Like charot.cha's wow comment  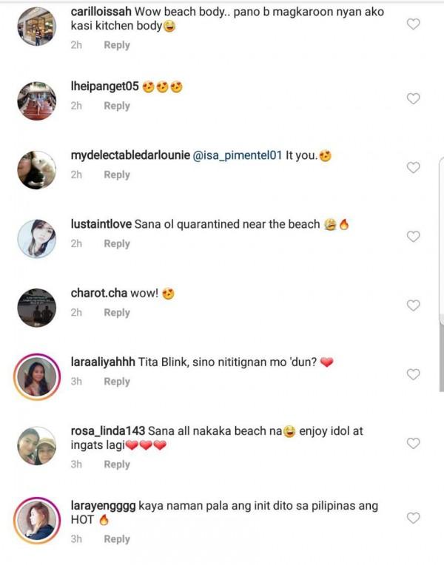(x=414, y=305)
